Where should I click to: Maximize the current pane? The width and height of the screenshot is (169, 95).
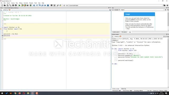(52, 5)
